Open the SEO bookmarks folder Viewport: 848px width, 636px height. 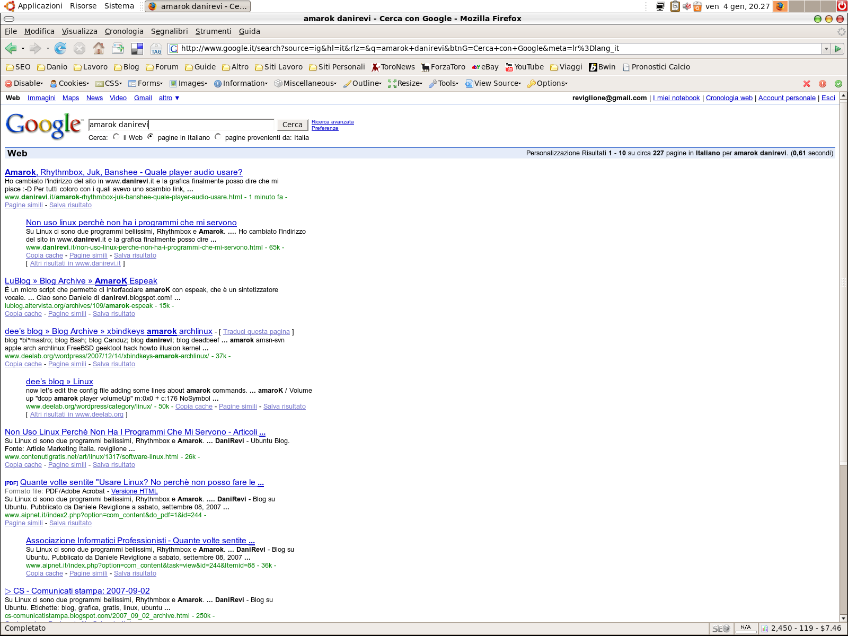click(x=18, y=67)
